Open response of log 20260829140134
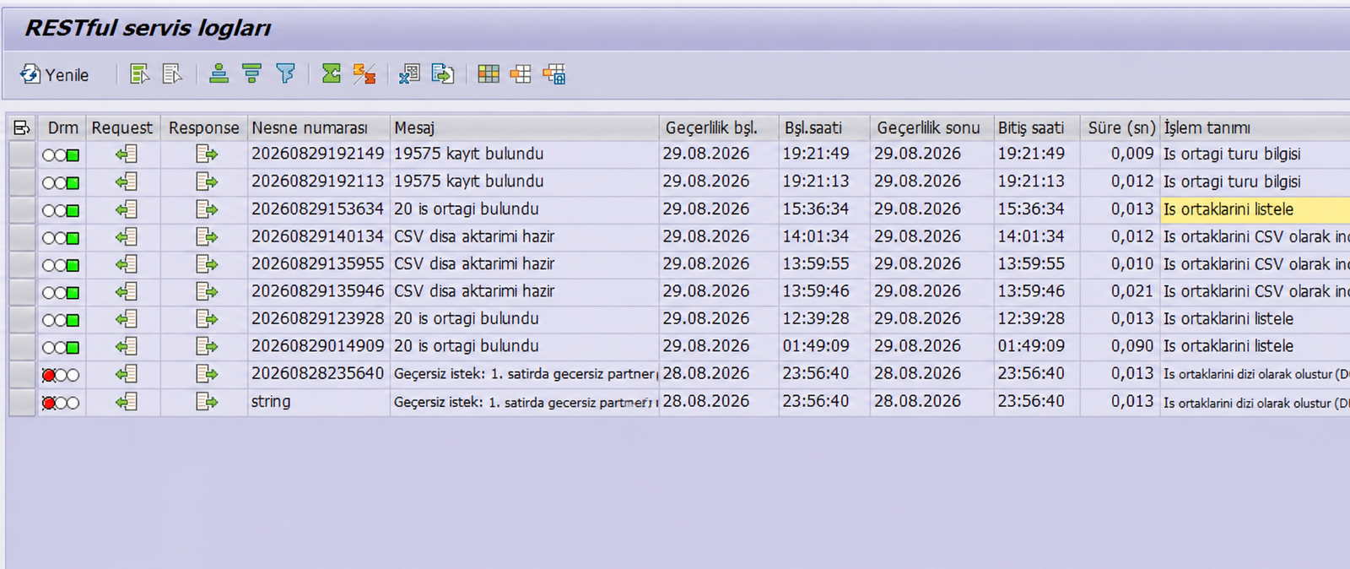 [207, 237]
